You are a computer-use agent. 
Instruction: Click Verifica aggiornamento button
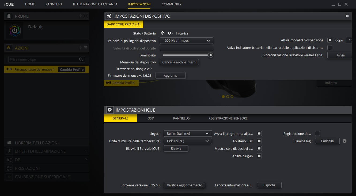pos(184,185)
